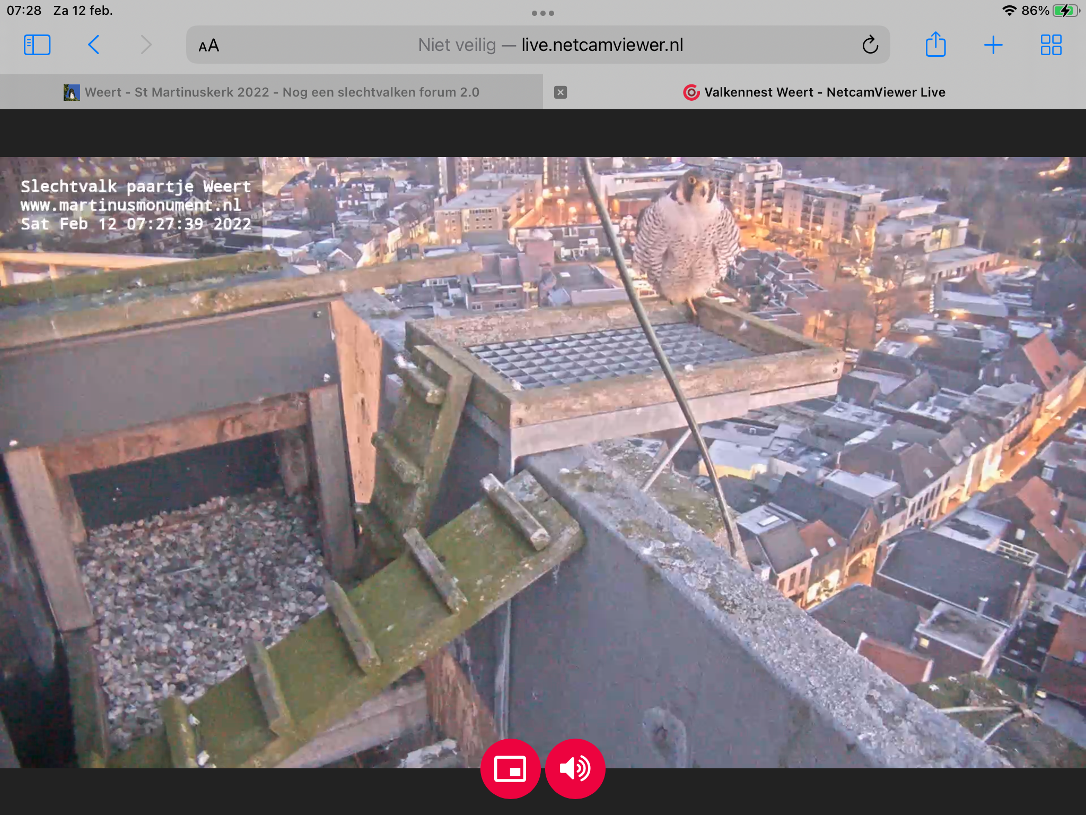Open the AA reader and text-size menu
The height and width of the screenshot is (815, 1086).
tap(208, 46)
